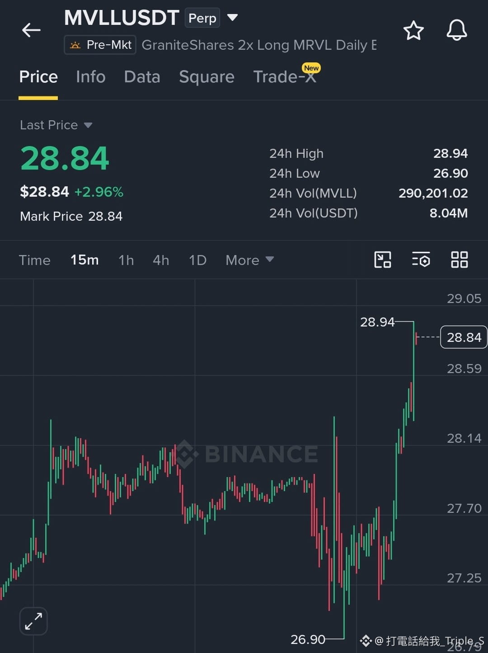Tap the 24h Vol(MVLL) value 290,201.02

click(x=433, y=193)
